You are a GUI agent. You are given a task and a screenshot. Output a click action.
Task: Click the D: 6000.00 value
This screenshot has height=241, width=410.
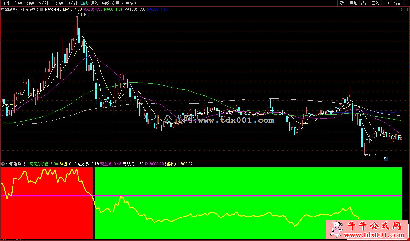point(154,164)
